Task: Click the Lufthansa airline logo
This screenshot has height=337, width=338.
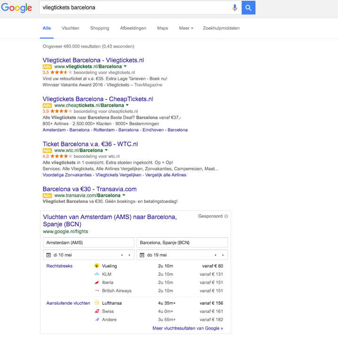Action: click(x=97, y=303)
